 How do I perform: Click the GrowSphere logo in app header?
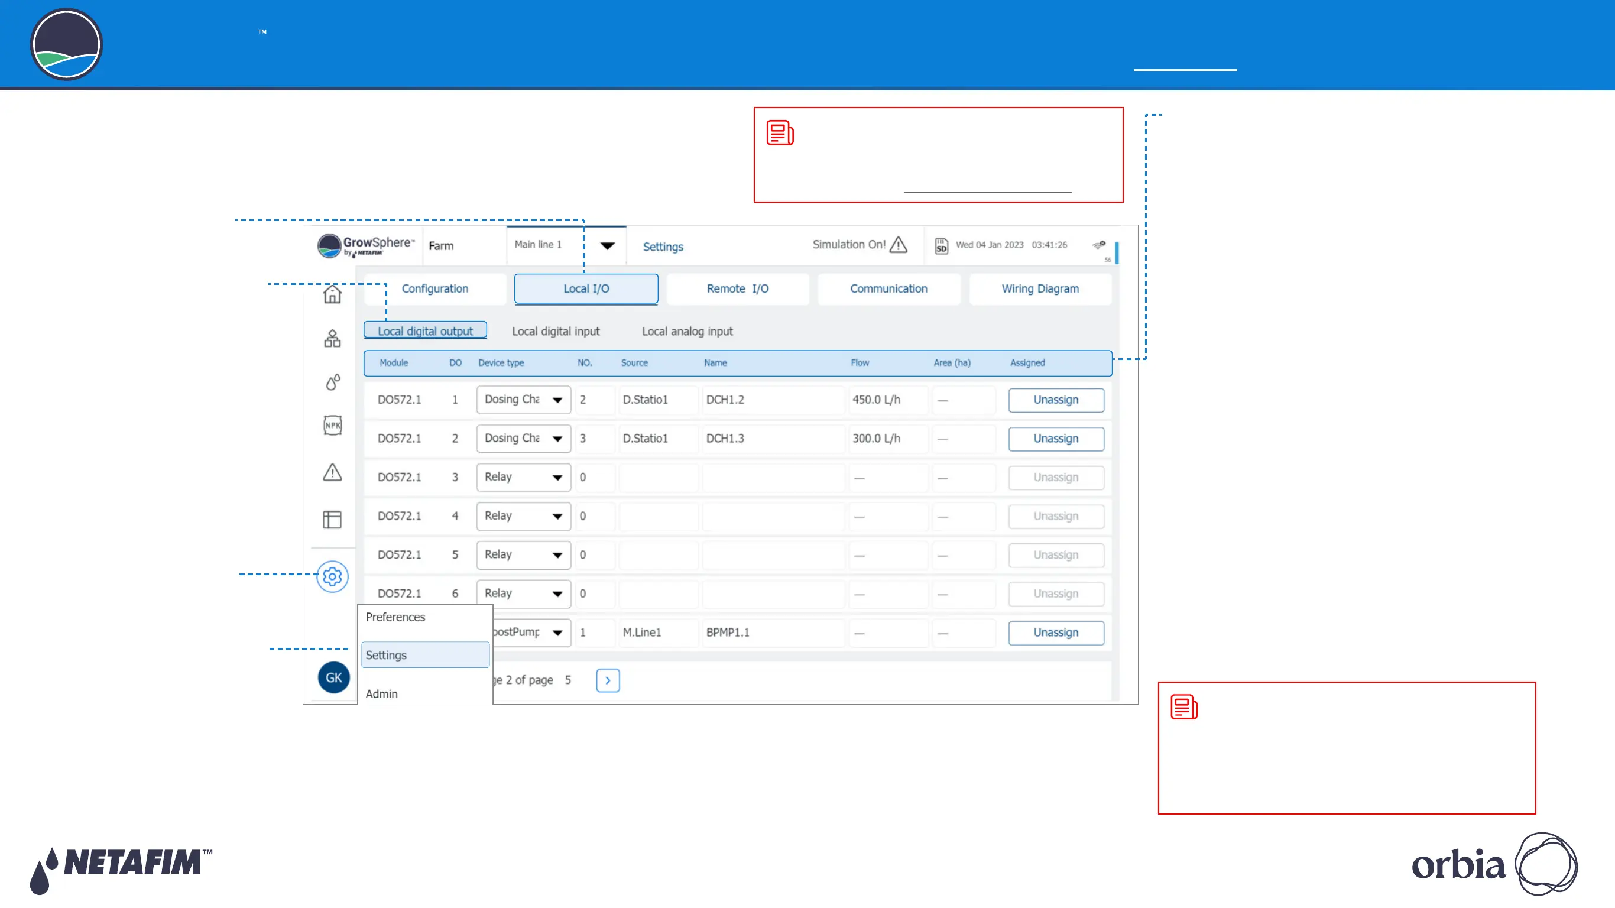coord(366,246)
